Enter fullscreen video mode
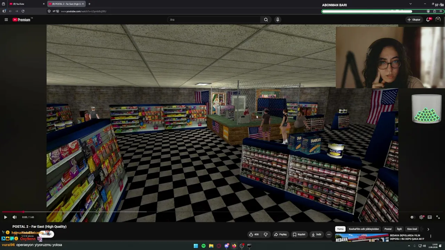445x250 pixels. click(x=438, y=217)
